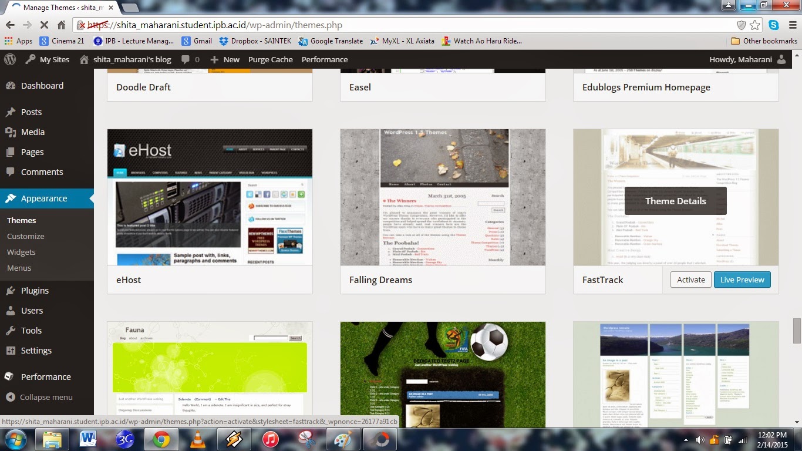The width and height of the screenshot is (802, 451).
Task: Open Widgets under Appearance
Action: pyautogui.click(x=21, y=252)
